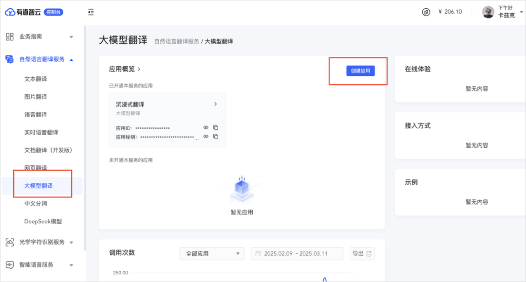Open the compass icon beside the balance

426,12
